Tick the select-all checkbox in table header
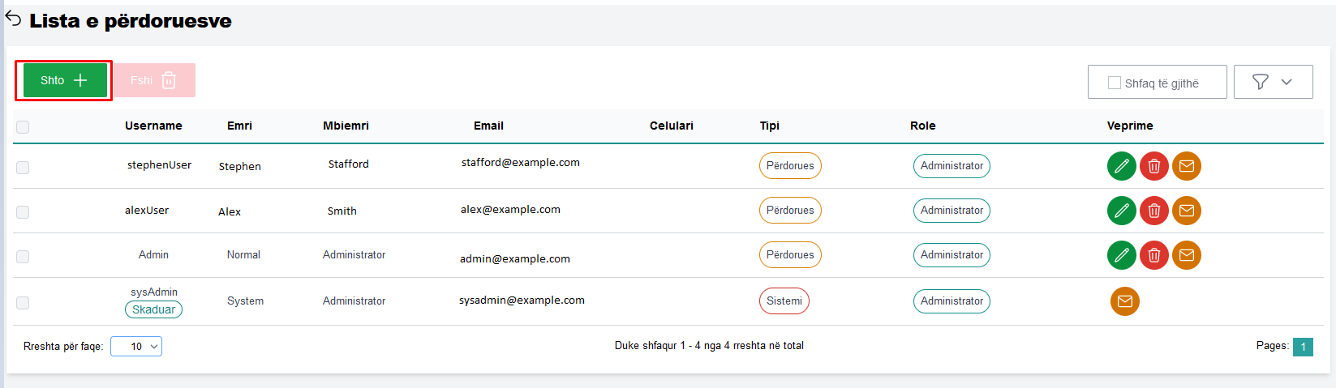The height and width of the screenshot is (388, 1336). pos(23,127)
